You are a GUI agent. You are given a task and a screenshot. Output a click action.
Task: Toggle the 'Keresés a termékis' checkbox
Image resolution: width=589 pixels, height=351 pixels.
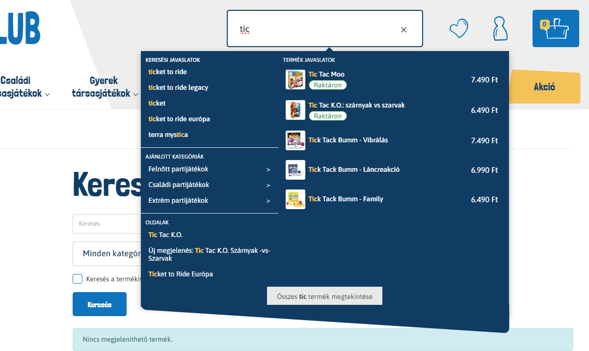pos(78,279)
